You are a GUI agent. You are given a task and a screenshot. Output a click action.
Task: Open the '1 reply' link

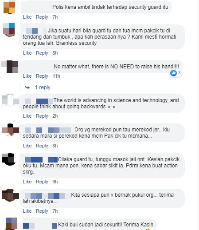(43, 87)
